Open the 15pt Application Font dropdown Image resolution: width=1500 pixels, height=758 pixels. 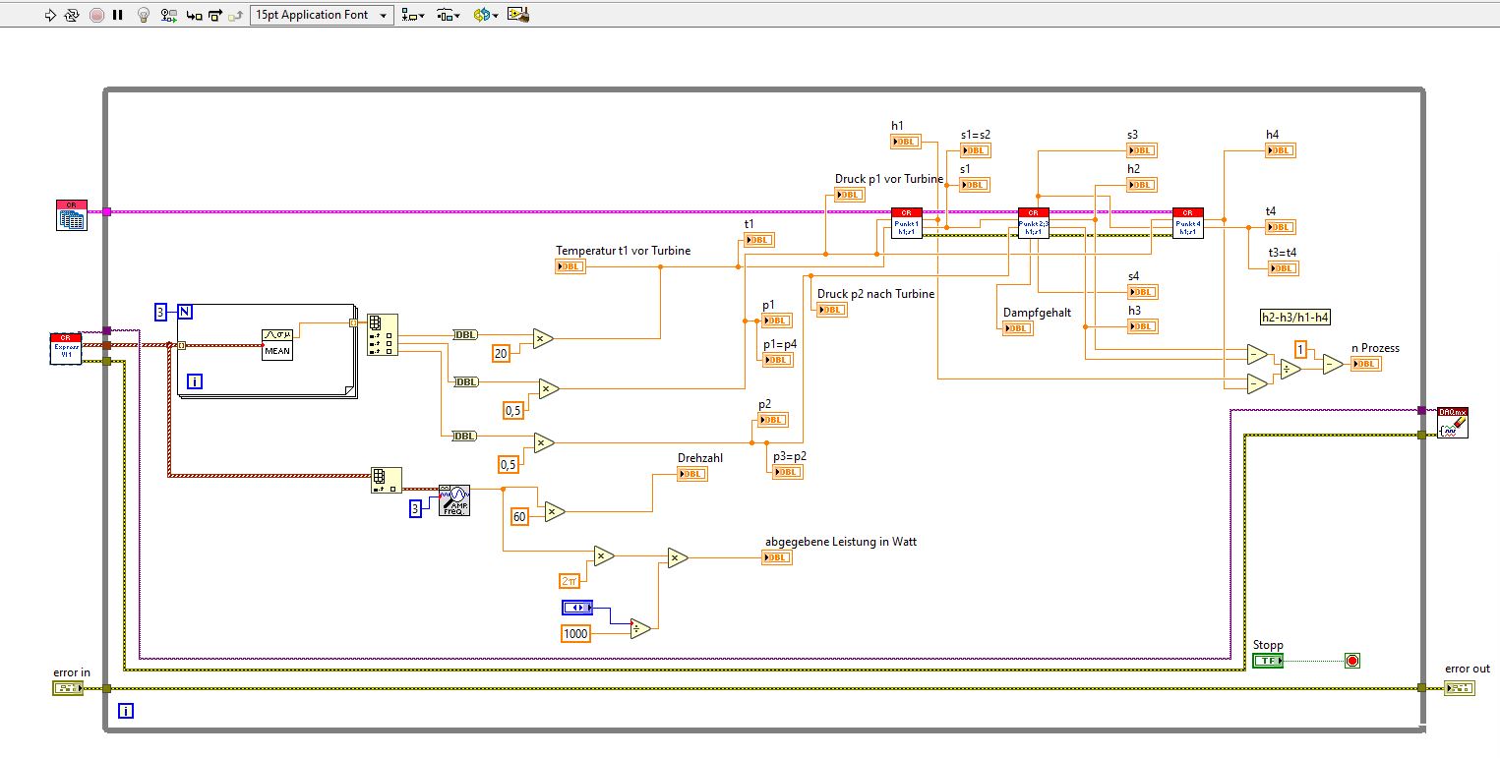[x=322, y=15]
